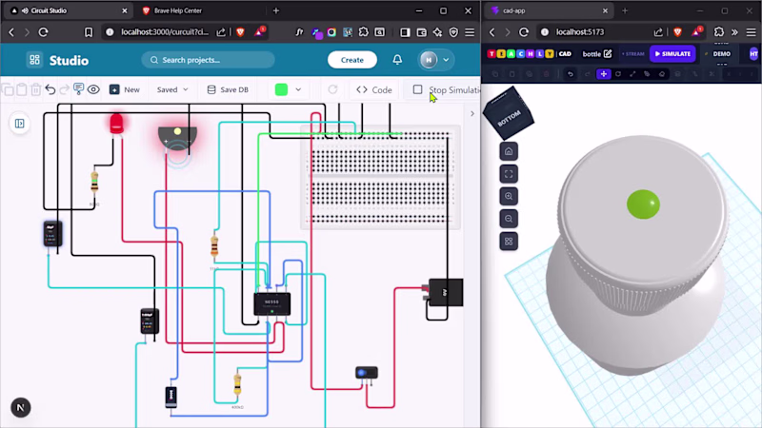Click the New project button
Screen dimensions: 762x428
pyautogui.click(x=125, y=89)
